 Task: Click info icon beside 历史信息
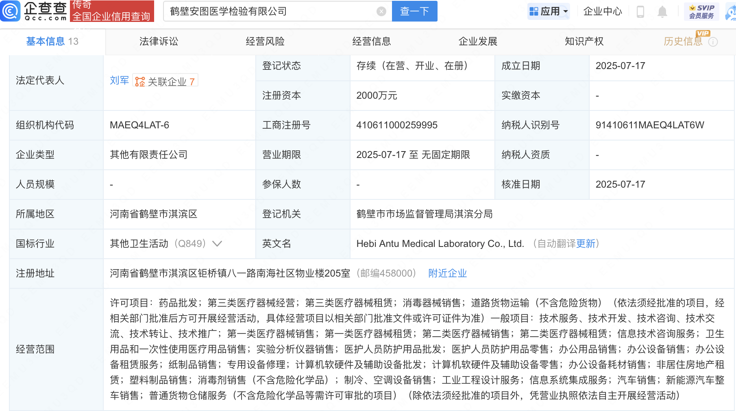coord(713,42)
